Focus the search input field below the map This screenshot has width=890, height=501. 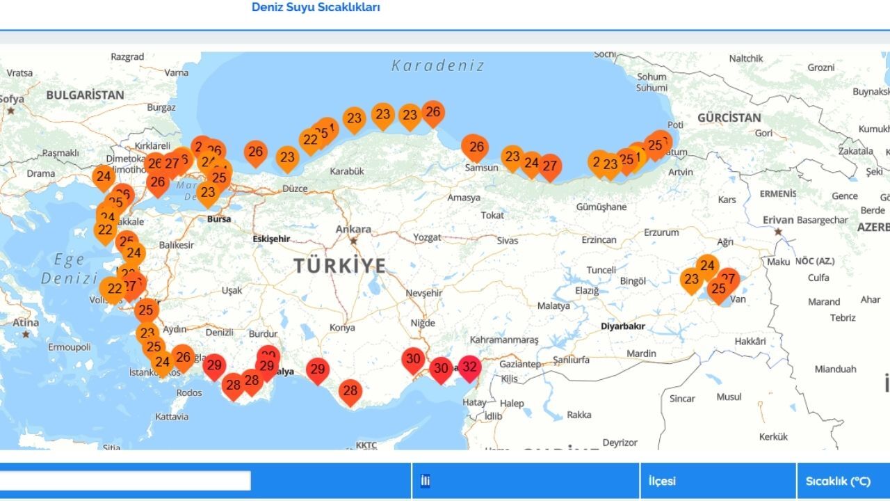pyautogui.click(x=125, y=481)
